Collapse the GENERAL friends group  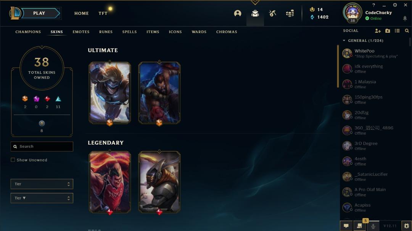point(344,41)
